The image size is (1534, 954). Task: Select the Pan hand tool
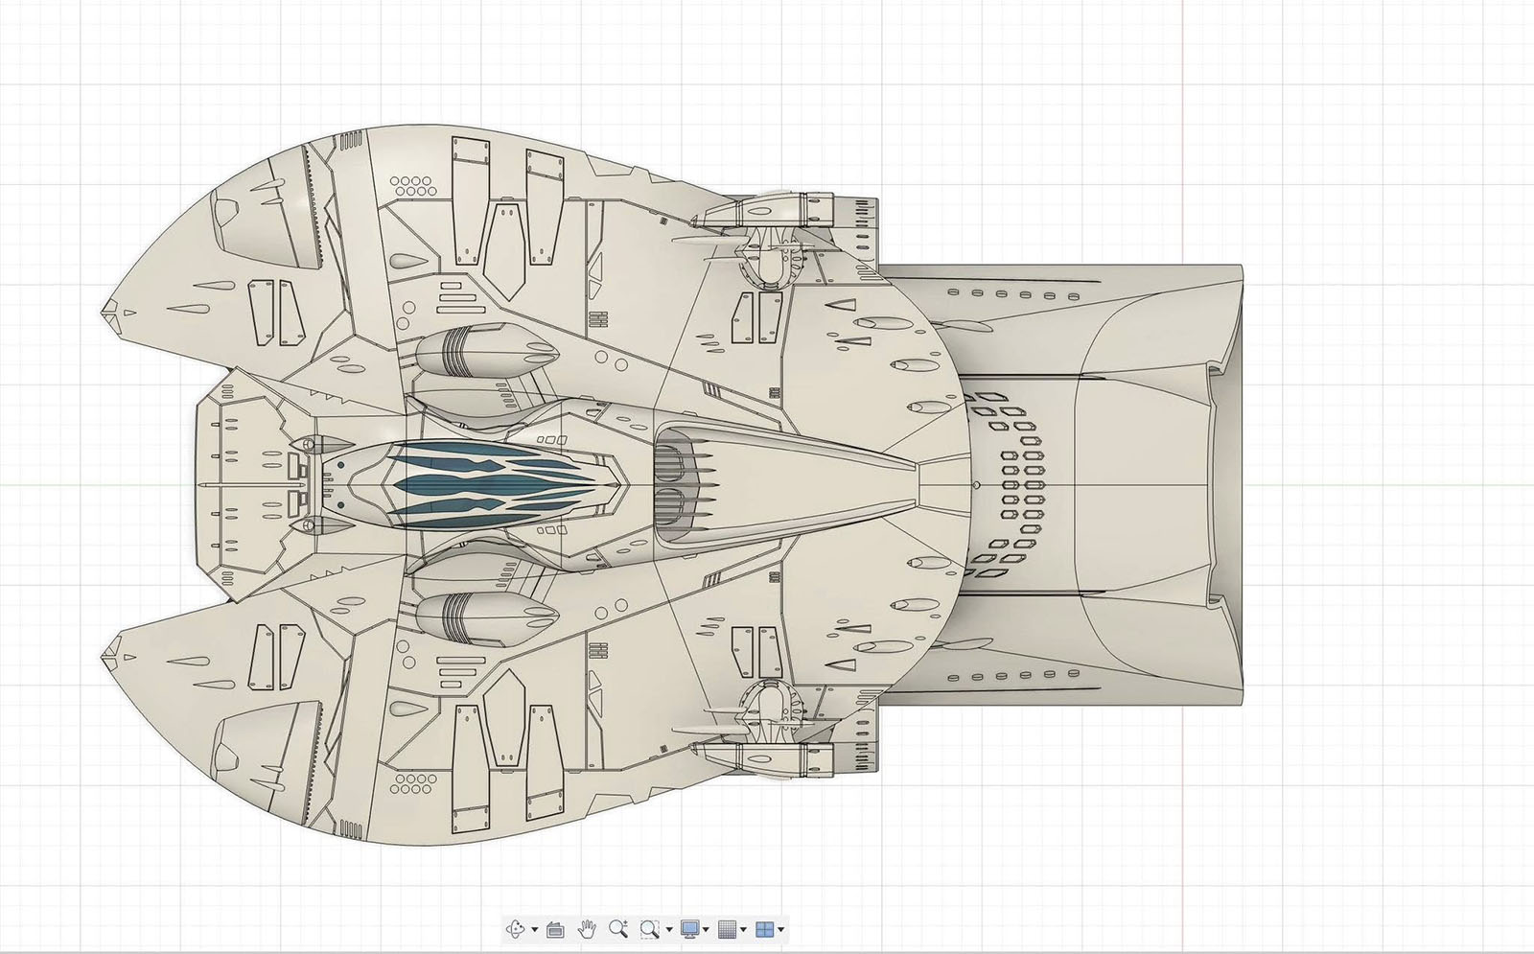pos(587,929)
